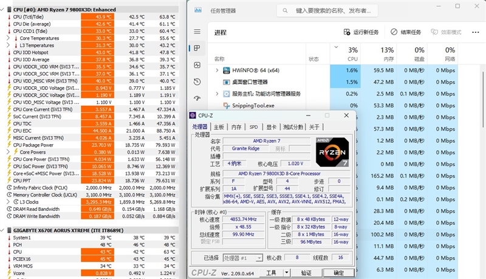Screen dimensions: 486x279
Task: Click Run new task in Task Manager
Action: [x=361, y=32]
